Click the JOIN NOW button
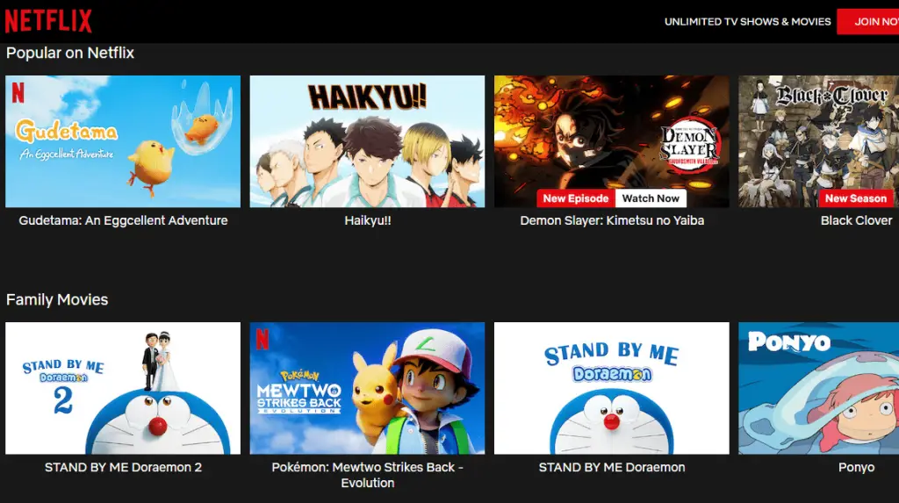The height and width of the screenshot is (503, 899). pyautogui.click(x=868, y=22)
